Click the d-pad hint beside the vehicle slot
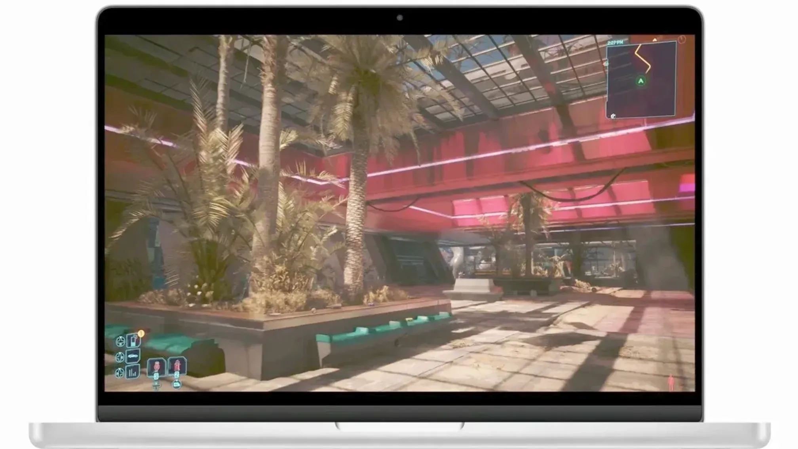 120,357
